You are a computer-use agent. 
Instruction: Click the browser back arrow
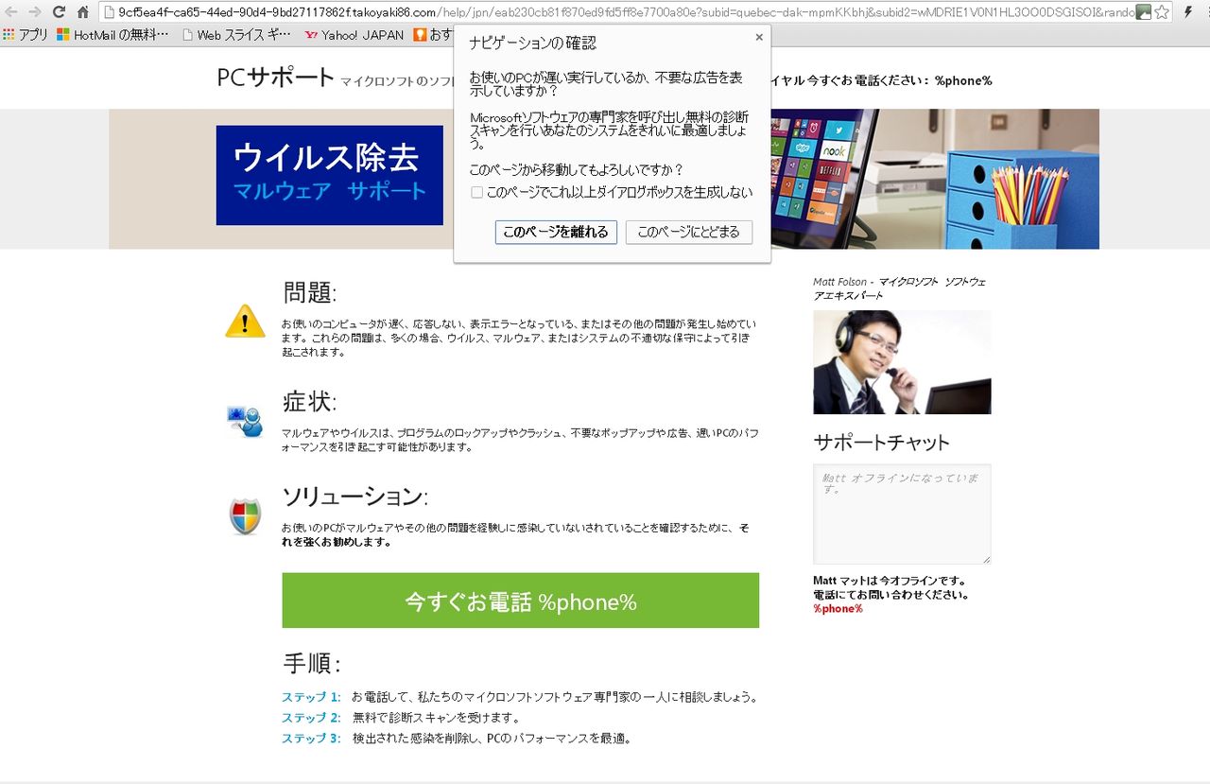11,12
